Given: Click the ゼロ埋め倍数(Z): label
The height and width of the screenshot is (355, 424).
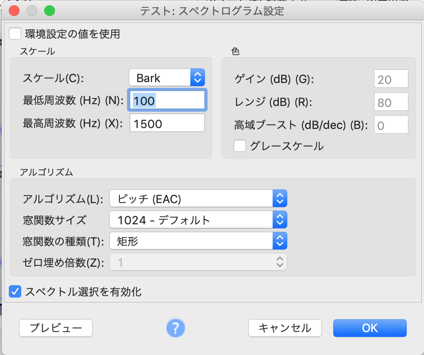Looking at the screenshot, I should 63,262.
